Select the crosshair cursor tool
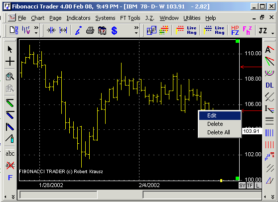The width and height of the screenshot is (278, 202). point(10,61)
